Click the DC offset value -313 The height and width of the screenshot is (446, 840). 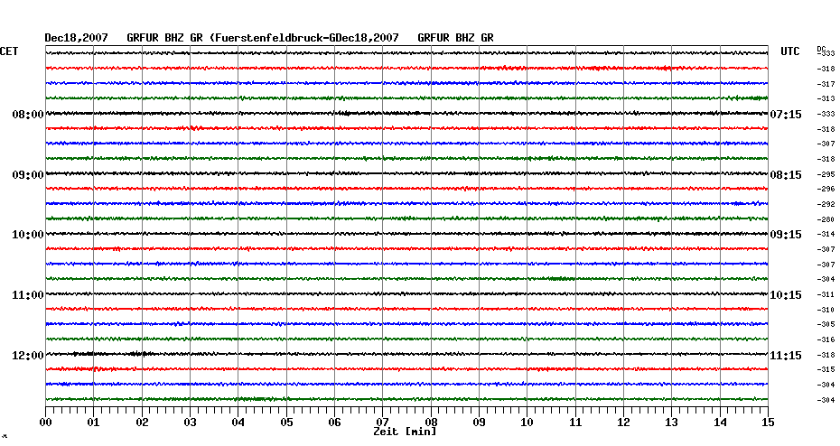pyautogui.click(x=826, y=99)
